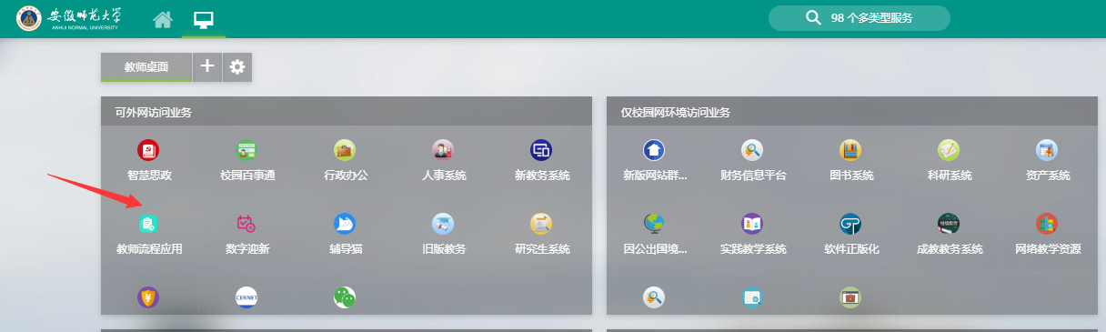Click the 仅校园网环境访问业务 panel header
This screenshot has width=1106, height=332.
[x=851, y=113]
